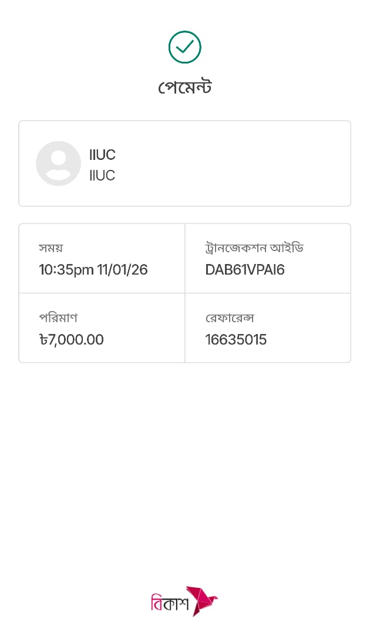Tap empty right side of IIUC card
370x638 pixels.
pos(264,163)
